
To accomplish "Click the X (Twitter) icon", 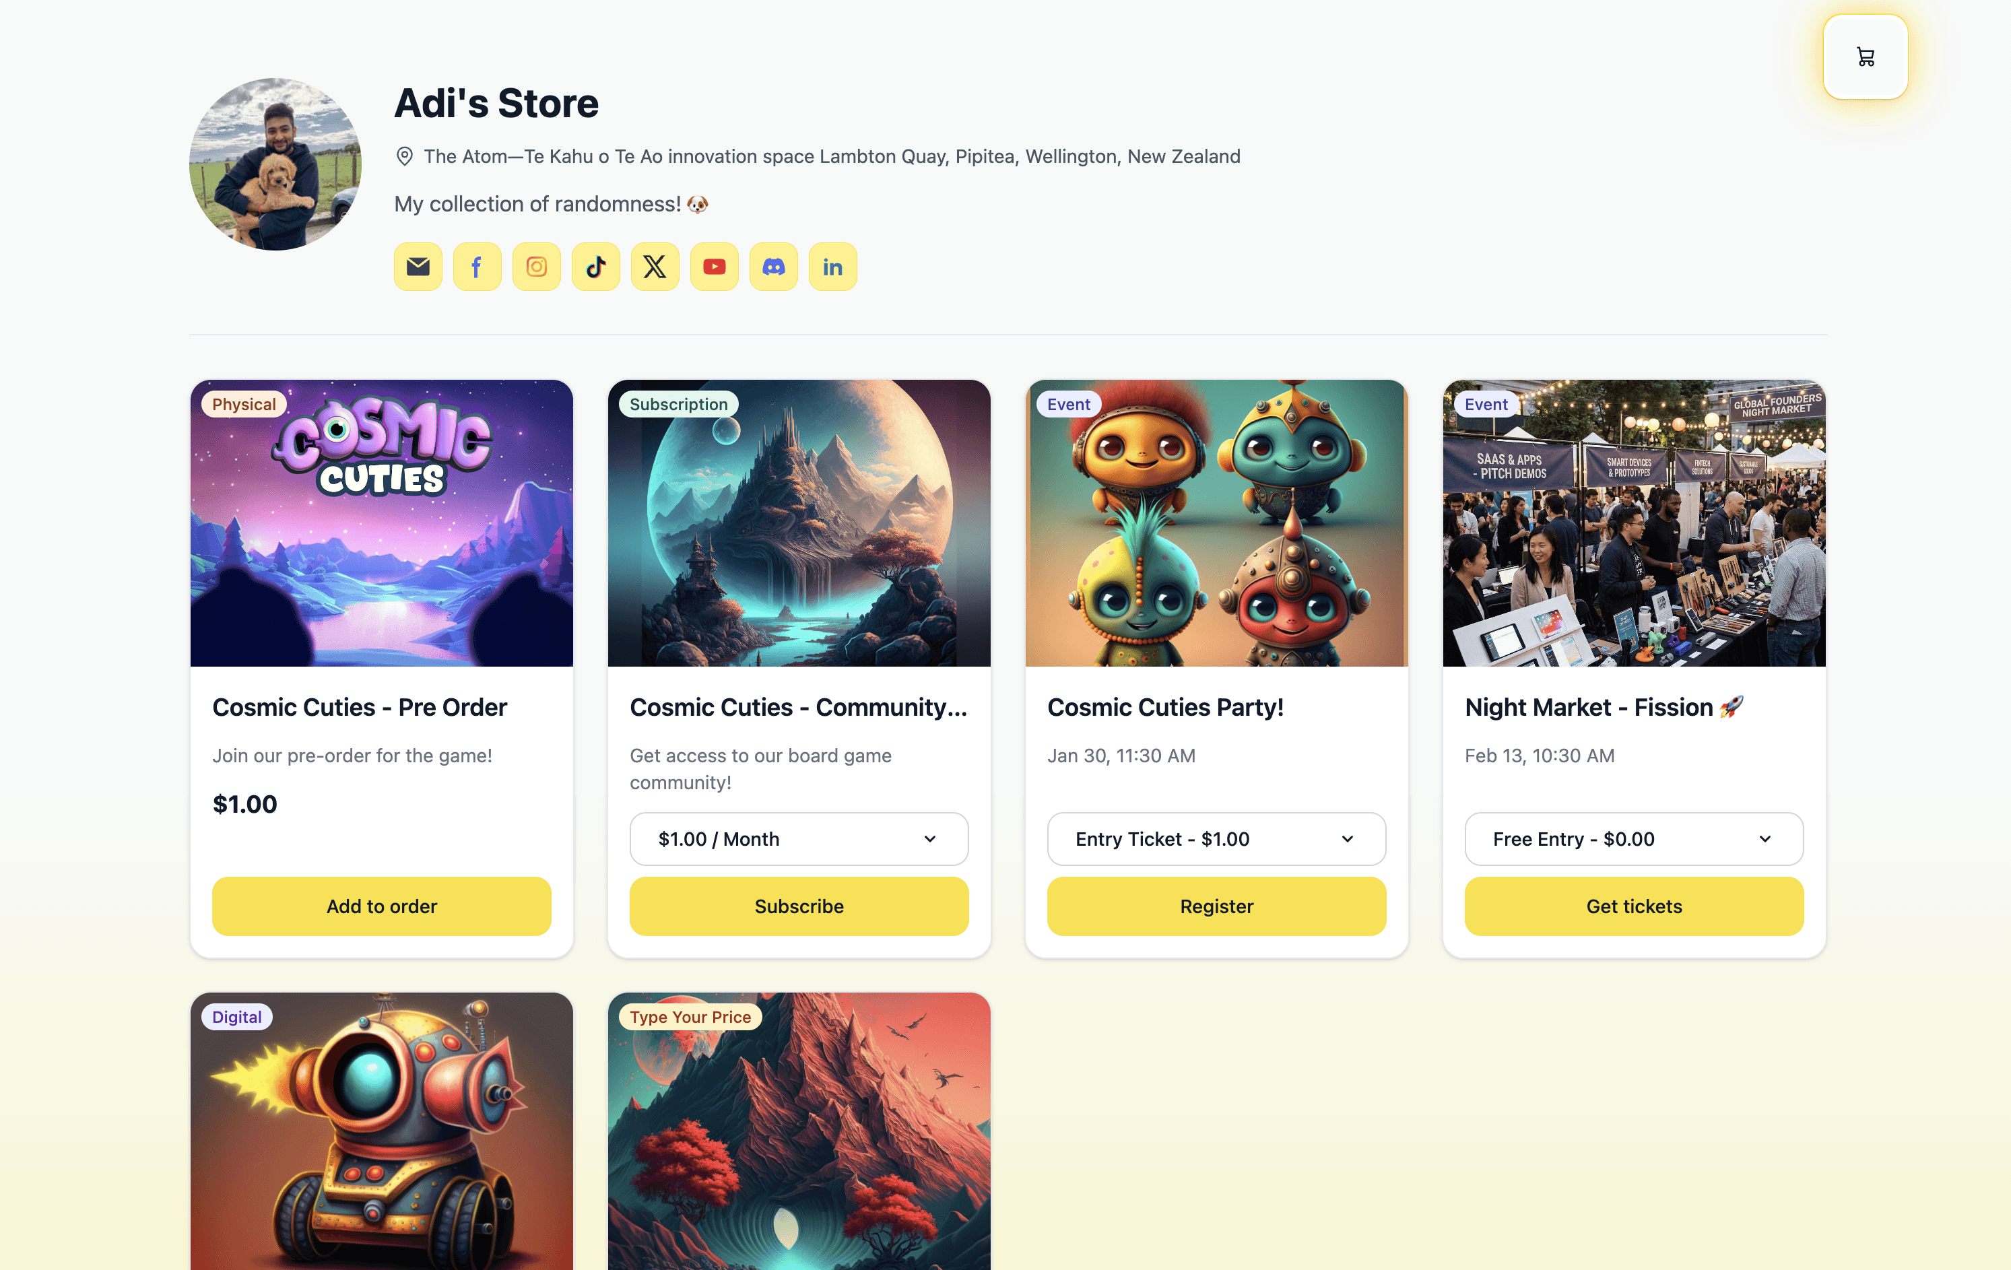I will (655, 267).
